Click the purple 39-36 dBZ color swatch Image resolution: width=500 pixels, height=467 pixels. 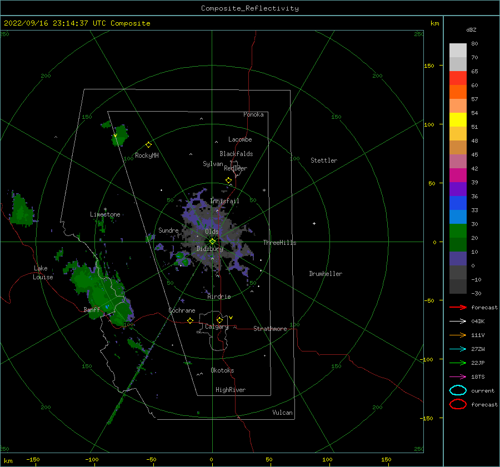pyautogui.click(x=458, y=189)
